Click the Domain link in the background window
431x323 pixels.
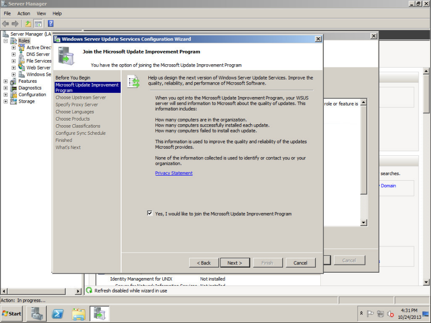click(x=388, y=186)
